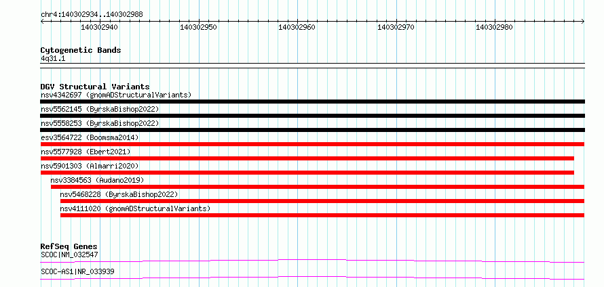Image resolution: width=604 pixels, height=287 pixels.
Task: Open variant nsv4111020 gnomADStructuralVariants label
Action: [x=135, y=208]
